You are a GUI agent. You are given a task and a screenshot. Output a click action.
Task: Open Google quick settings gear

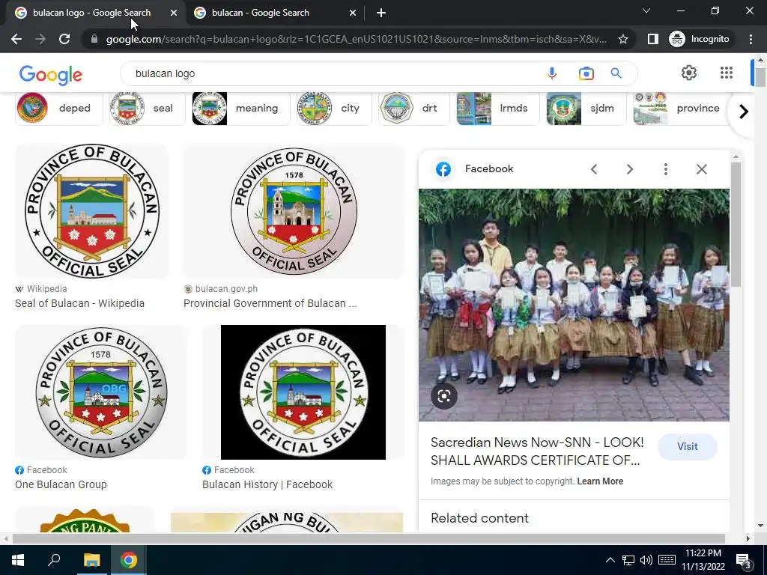point(689,73)
